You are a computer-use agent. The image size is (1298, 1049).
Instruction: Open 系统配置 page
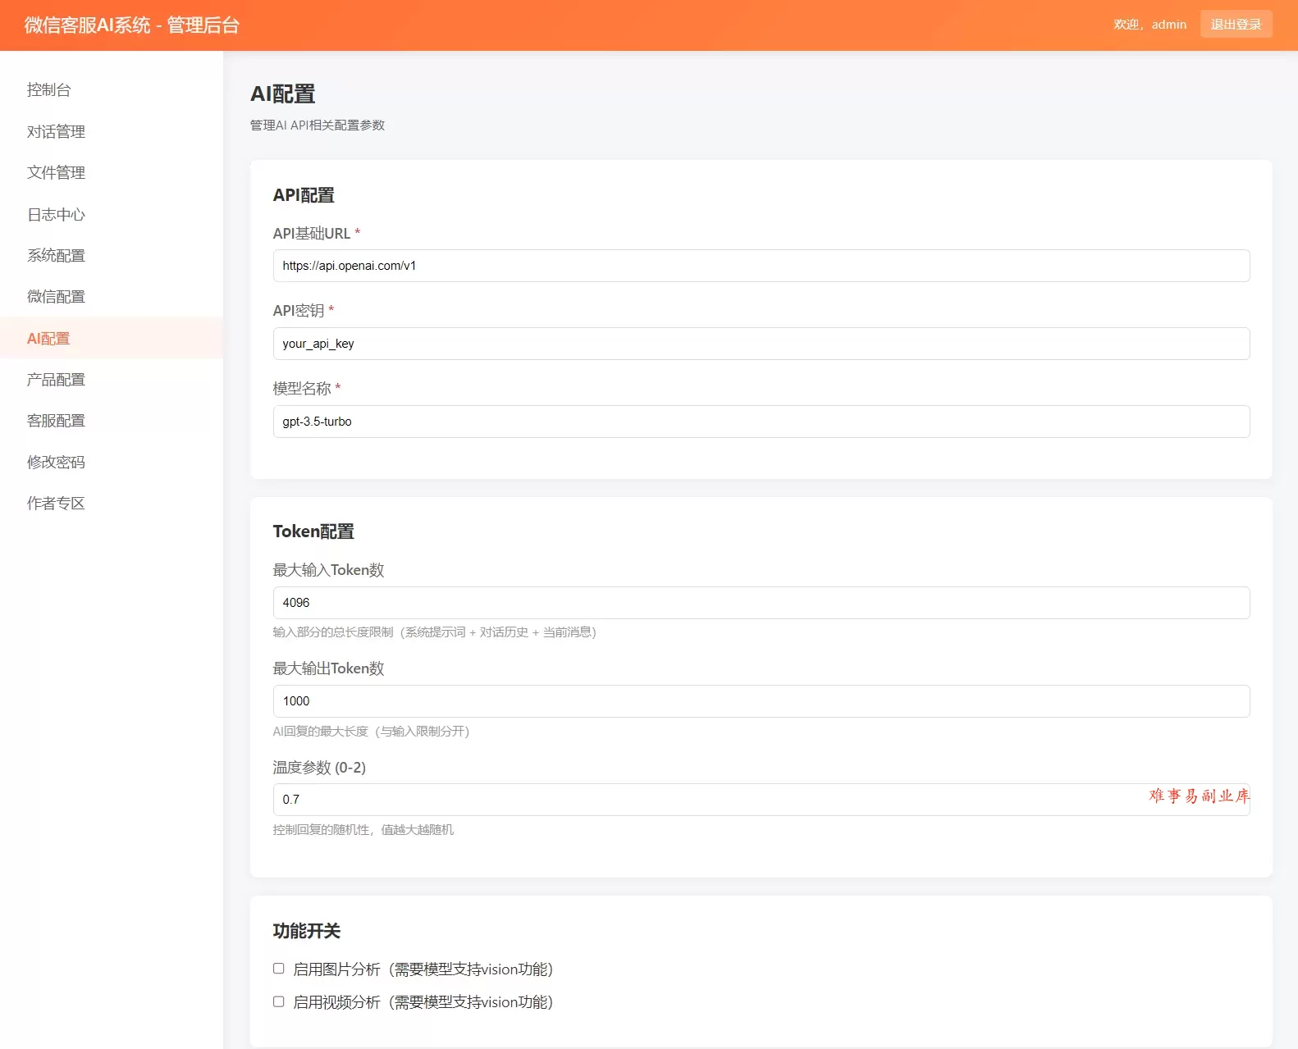pyautogui.click(x=112, y=255)
